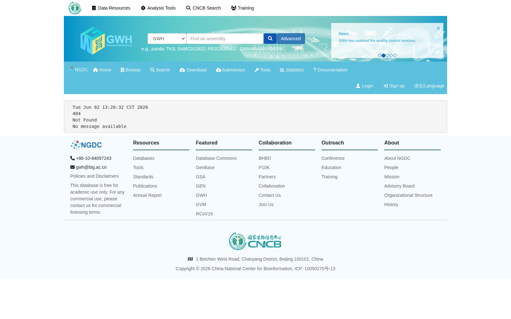Open Education under Outreach
The image size is (511, 319).
(x=332, y=167)
